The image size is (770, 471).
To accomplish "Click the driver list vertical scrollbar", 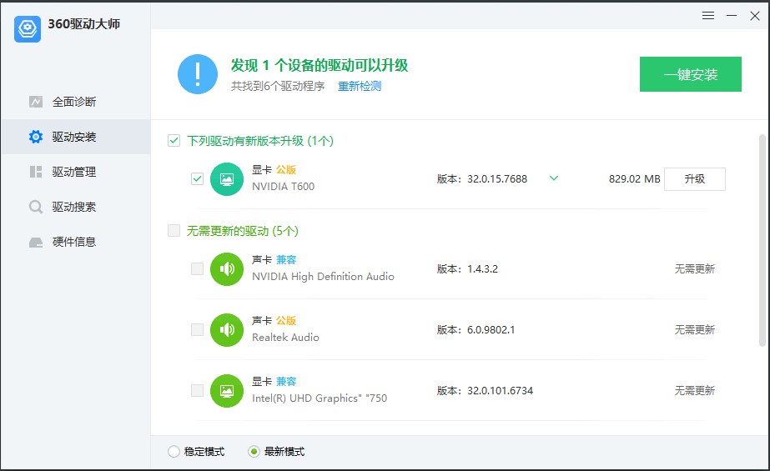I will 762,242.
